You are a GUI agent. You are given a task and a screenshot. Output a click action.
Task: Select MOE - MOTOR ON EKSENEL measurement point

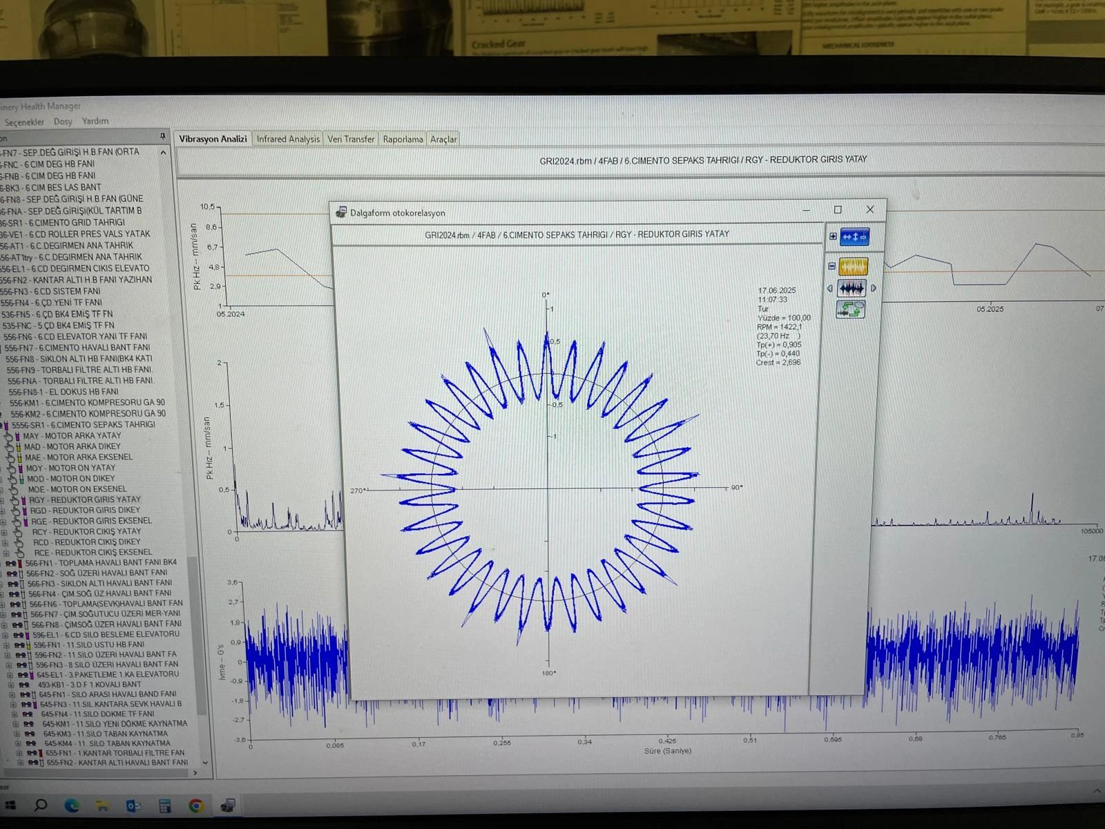pos(77,489)
